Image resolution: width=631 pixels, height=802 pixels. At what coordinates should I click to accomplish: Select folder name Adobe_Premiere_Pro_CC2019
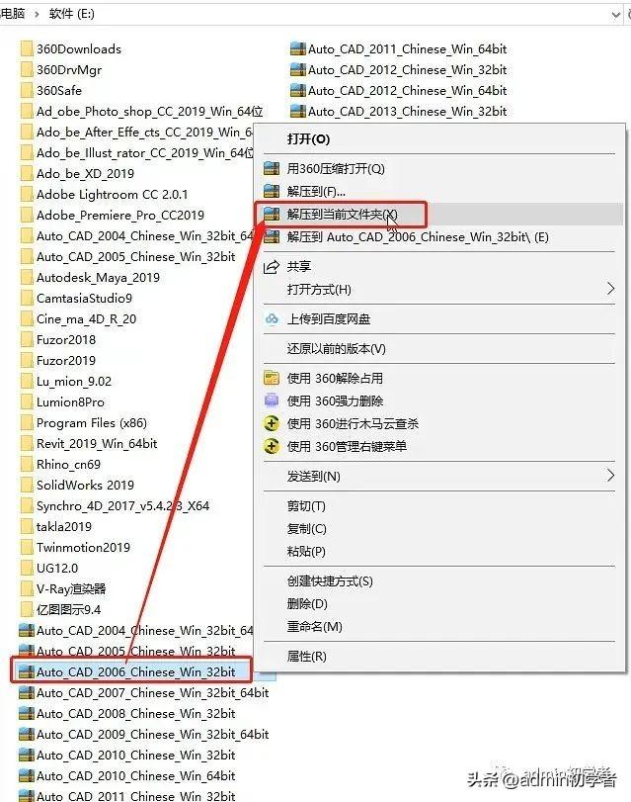(120, 216)
